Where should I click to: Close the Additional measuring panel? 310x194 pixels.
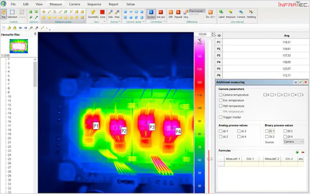(306, 82)
